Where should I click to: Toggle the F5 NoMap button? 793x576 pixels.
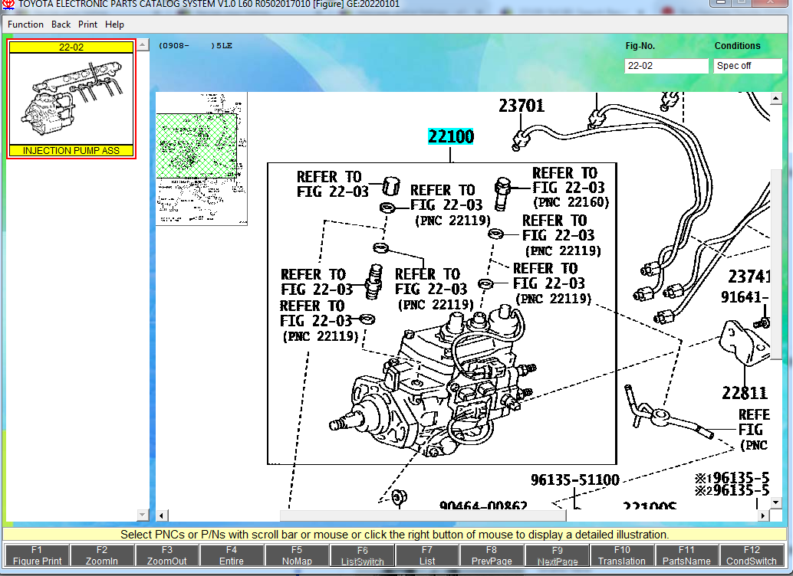pyautogui.click(x=297, y=555)
